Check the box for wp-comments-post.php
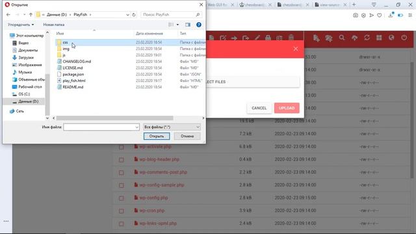Image resolution: width=416 pixels, height=234 pixels. 122,172
